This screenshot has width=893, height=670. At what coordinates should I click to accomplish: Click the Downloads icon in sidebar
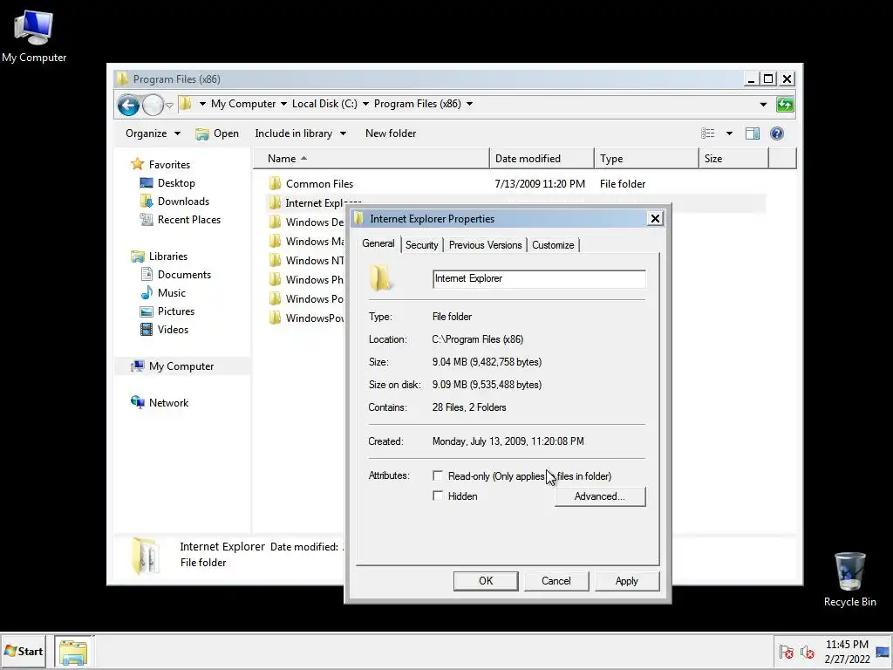pos(147,202)
